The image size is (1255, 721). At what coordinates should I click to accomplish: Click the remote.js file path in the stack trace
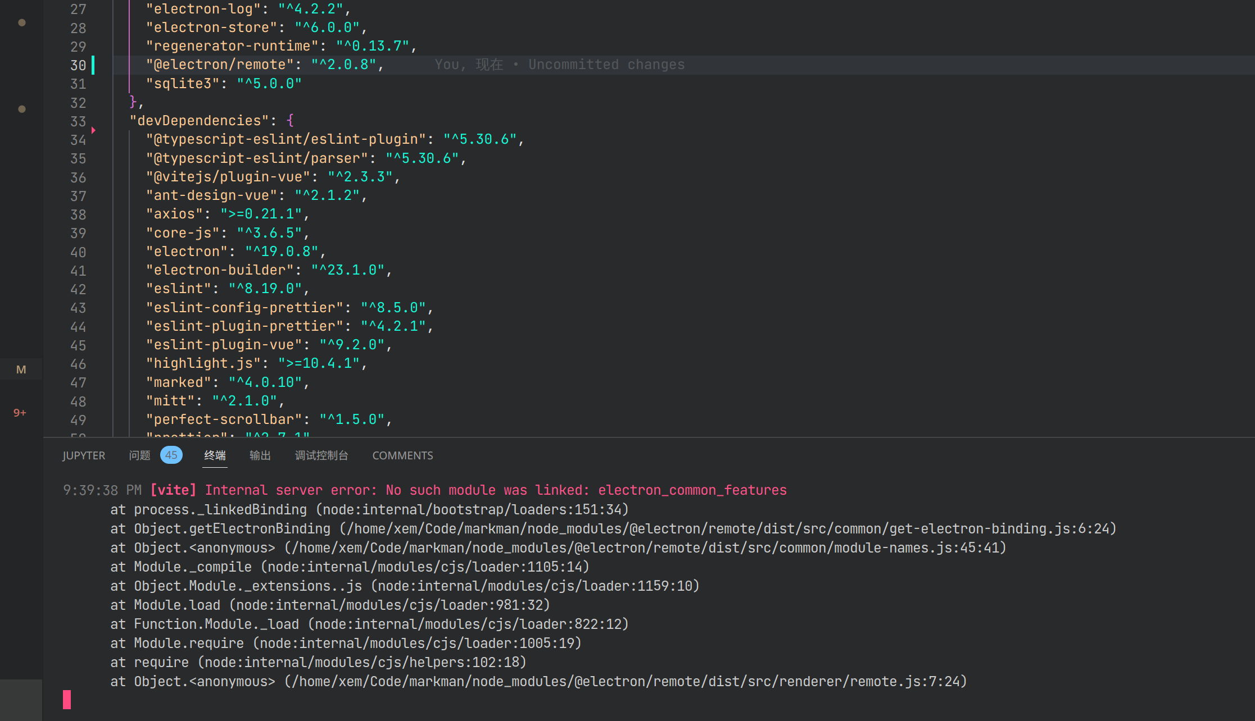tap(618, 681)
